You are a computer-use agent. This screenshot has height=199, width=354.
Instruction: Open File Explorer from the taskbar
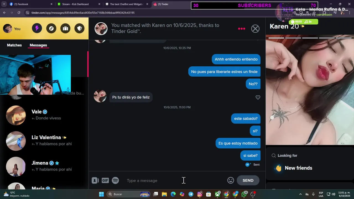pyautogui.click(x=164, y=194)
